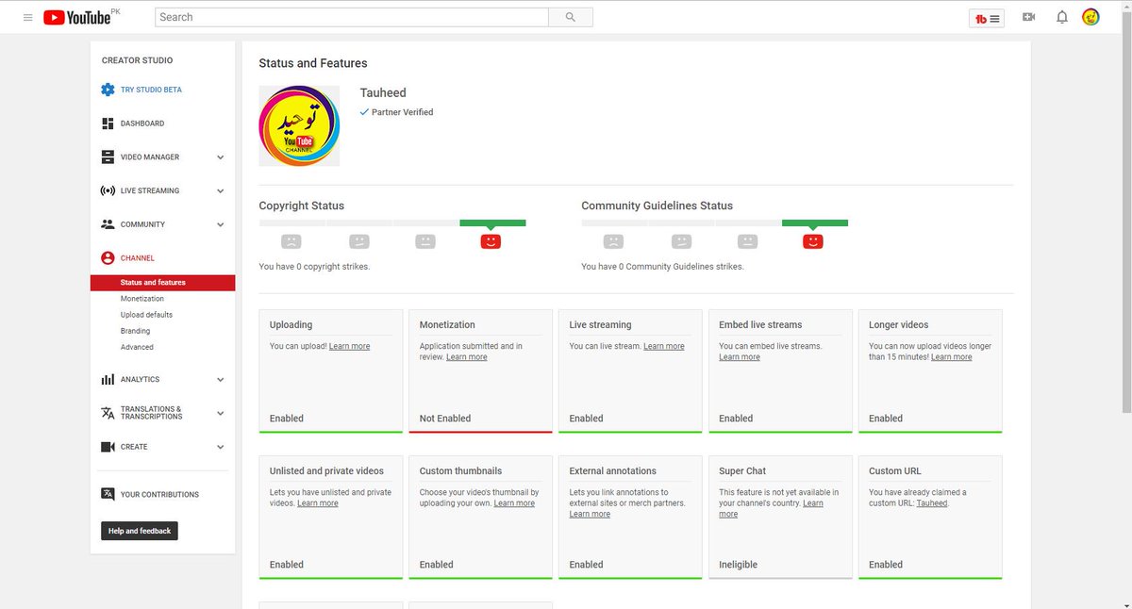Screen dimensions: 1132x609
Task: Open the Tauheed custom URL link
Action: 932,503
